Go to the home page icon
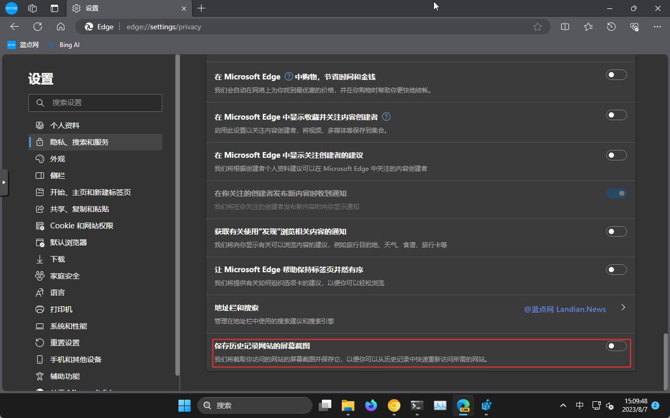 tap(61, 27)
